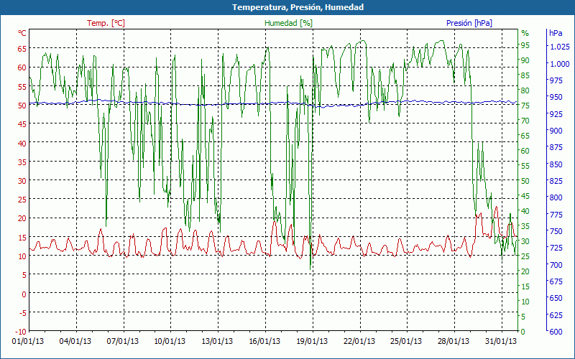Screen dimensions: 575x359
Task: Click the -10 value on the temperature axis
Action: click(21, 332)
